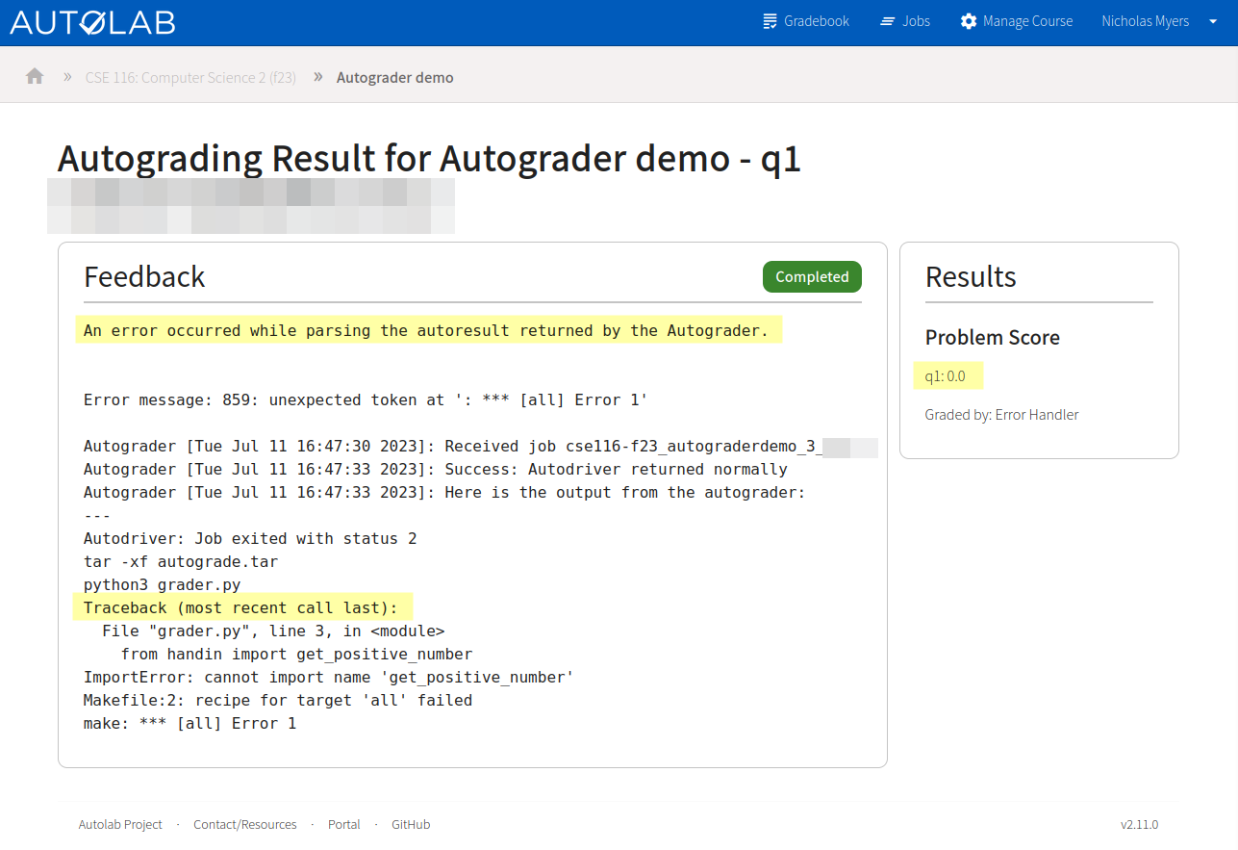Open Manage Course in navbar
Image resolution: width=1238 pixels, height=850 pixels.
click(x=1017, y=21)
